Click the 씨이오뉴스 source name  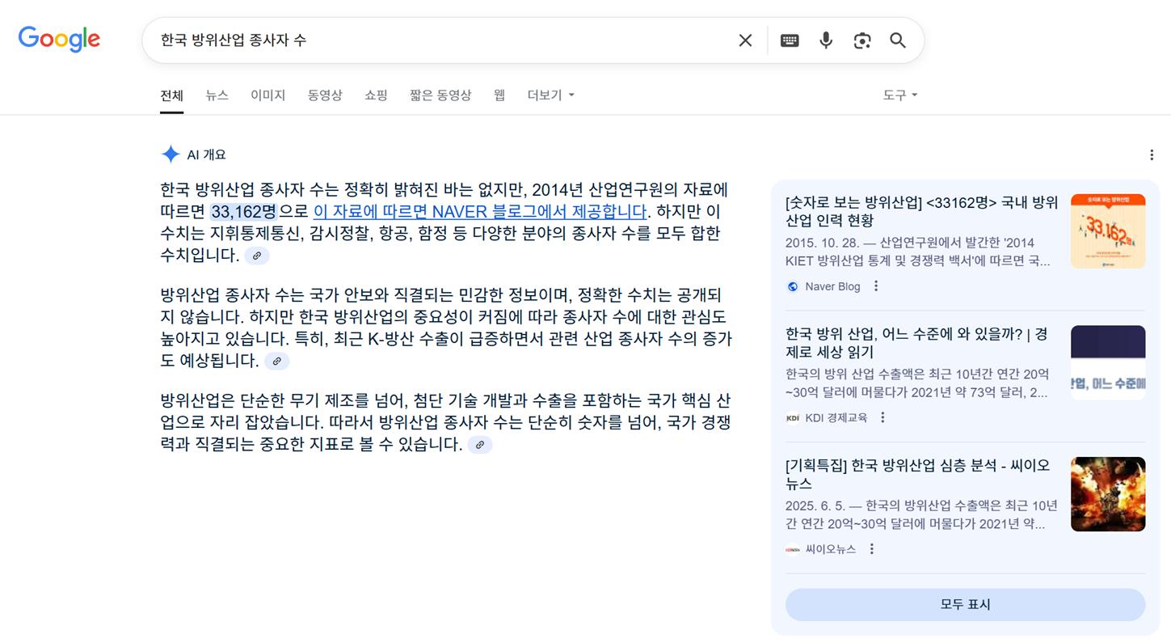pos(831,549)
